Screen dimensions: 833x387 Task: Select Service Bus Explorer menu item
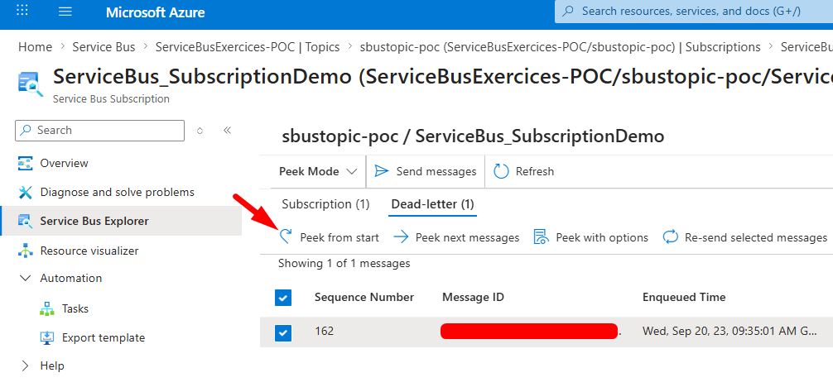[x=121, y=221]
